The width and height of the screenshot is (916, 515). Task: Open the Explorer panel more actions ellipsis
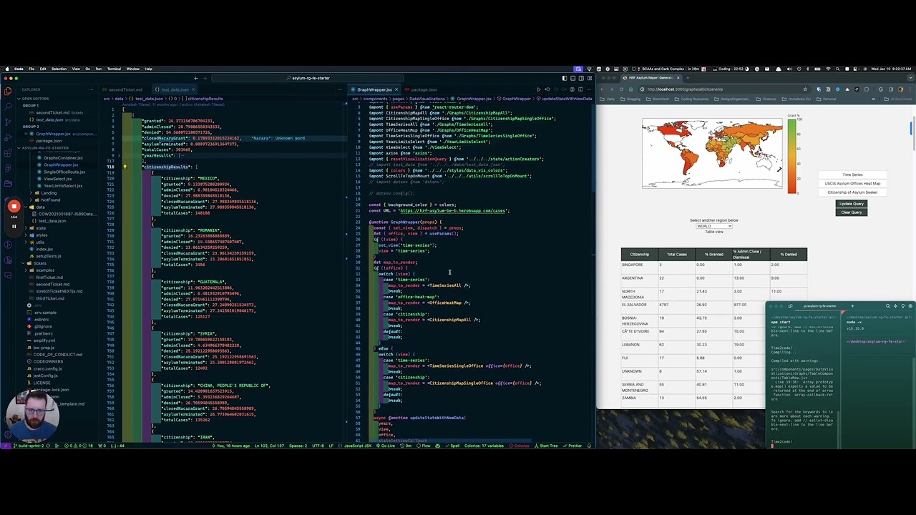pyautogui.click(x=92, y=89)
